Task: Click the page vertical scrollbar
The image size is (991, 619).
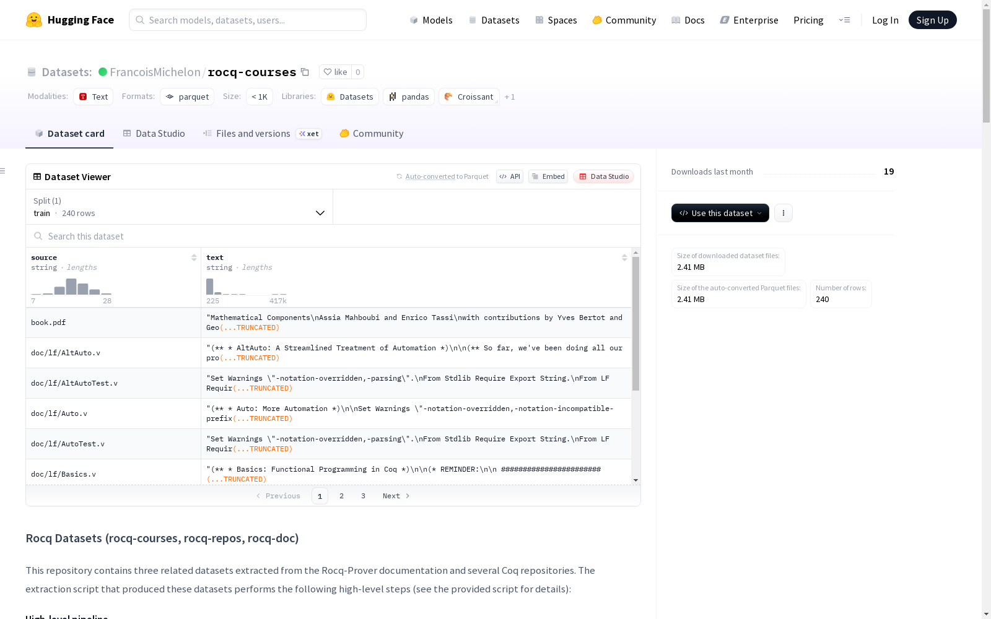Action: click(986, 65)
